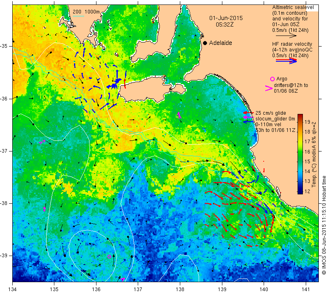Click the longitude axis label '134'
Viewport: 327px width, 294px height.
tap(13, 290)
